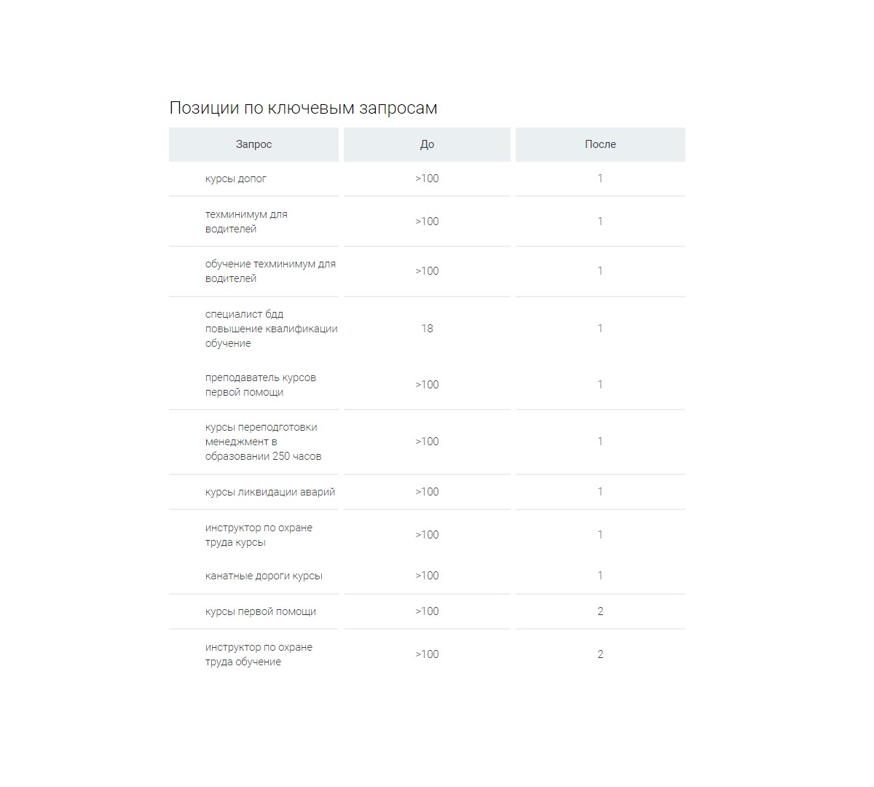Click the 'После' column header
The width and height of the screenshot is (874, 787).
tap(600, 144)
